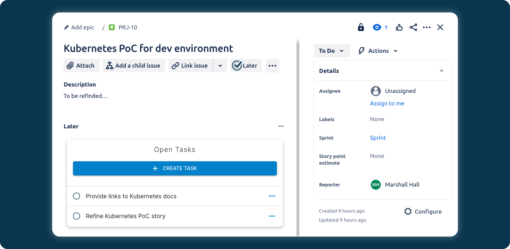Click the issue title Kubernetes PoC for dev environment
The width and height of the screenshot is (510, 249).
coord(148,48)
